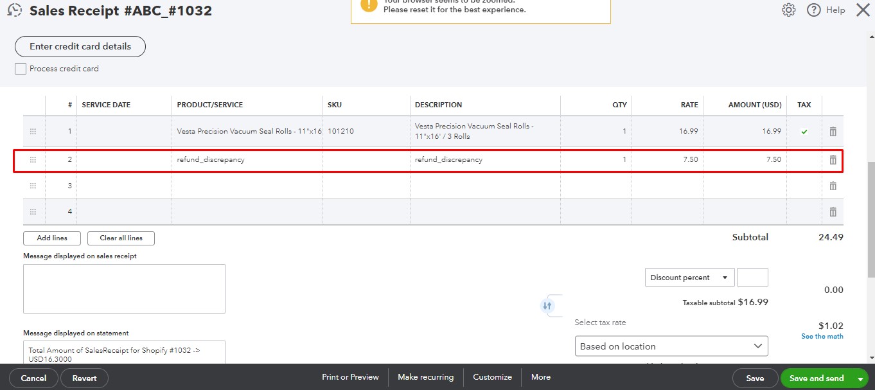The height and width of the screenshot is (390, 875).
Task: Grab the drag handle of line 1
Action: click(33, 131)
